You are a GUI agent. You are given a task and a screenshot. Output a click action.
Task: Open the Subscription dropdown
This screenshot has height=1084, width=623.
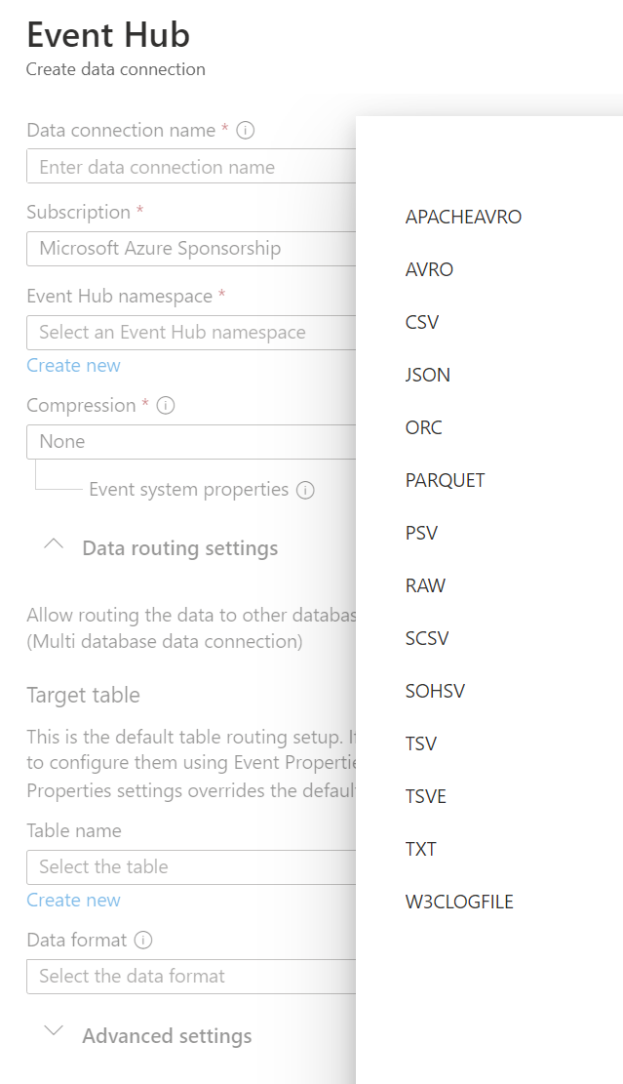coord(191,249)
